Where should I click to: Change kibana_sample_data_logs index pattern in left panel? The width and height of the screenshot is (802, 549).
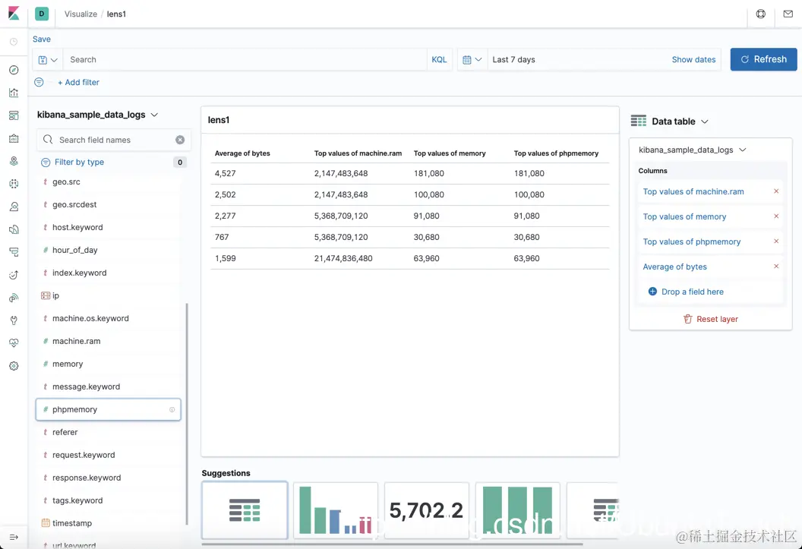point(97,115)
